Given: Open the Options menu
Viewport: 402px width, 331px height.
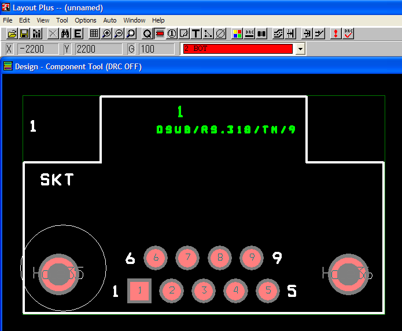Looking at the screenshot, I should click(86, 20).
